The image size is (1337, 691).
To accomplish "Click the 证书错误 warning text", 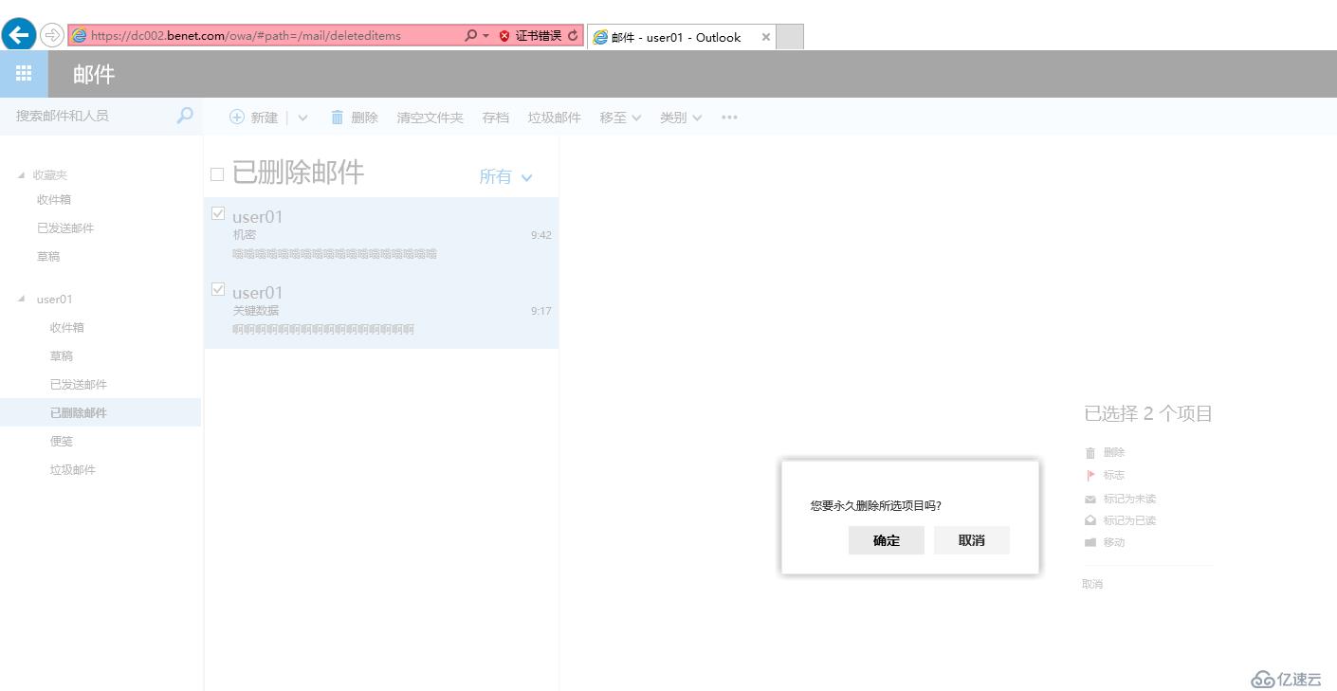I will coord(539,36).
